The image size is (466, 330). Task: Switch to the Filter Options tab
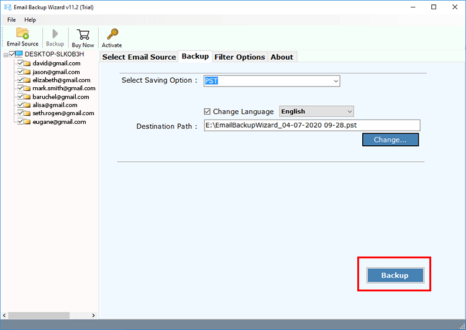point(240,57)
